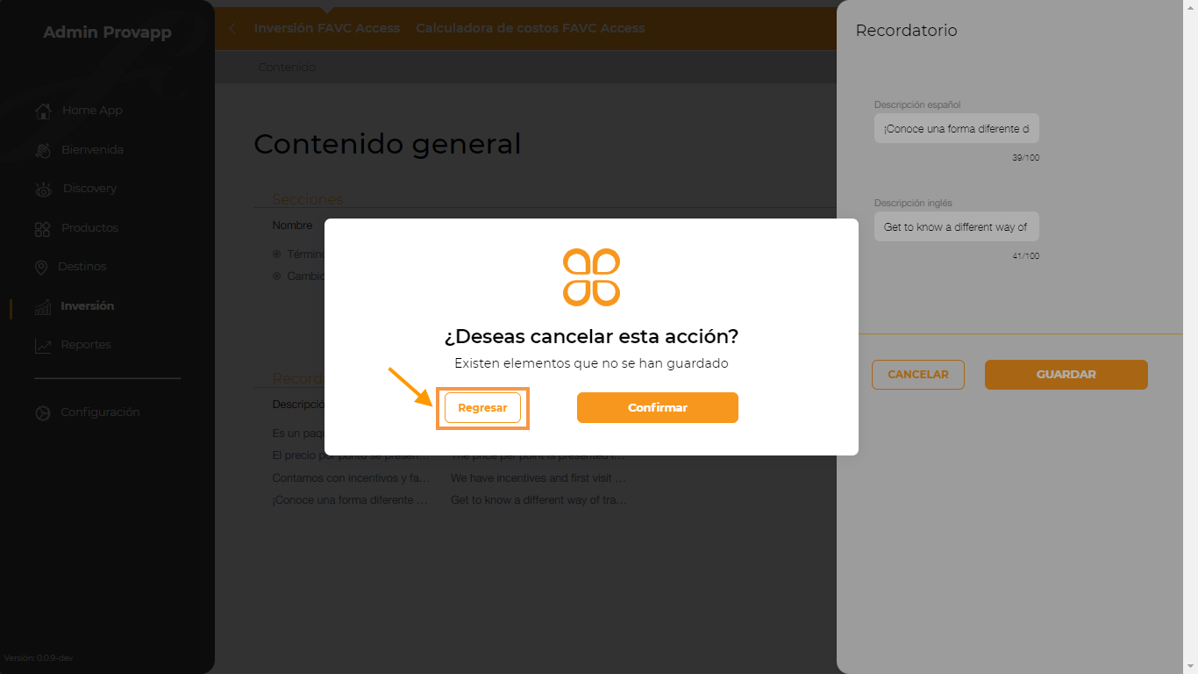This screenshot has width=1198, height=674.
Task: Click the Productos four-petal icon
Action: (x=42, y=228)
